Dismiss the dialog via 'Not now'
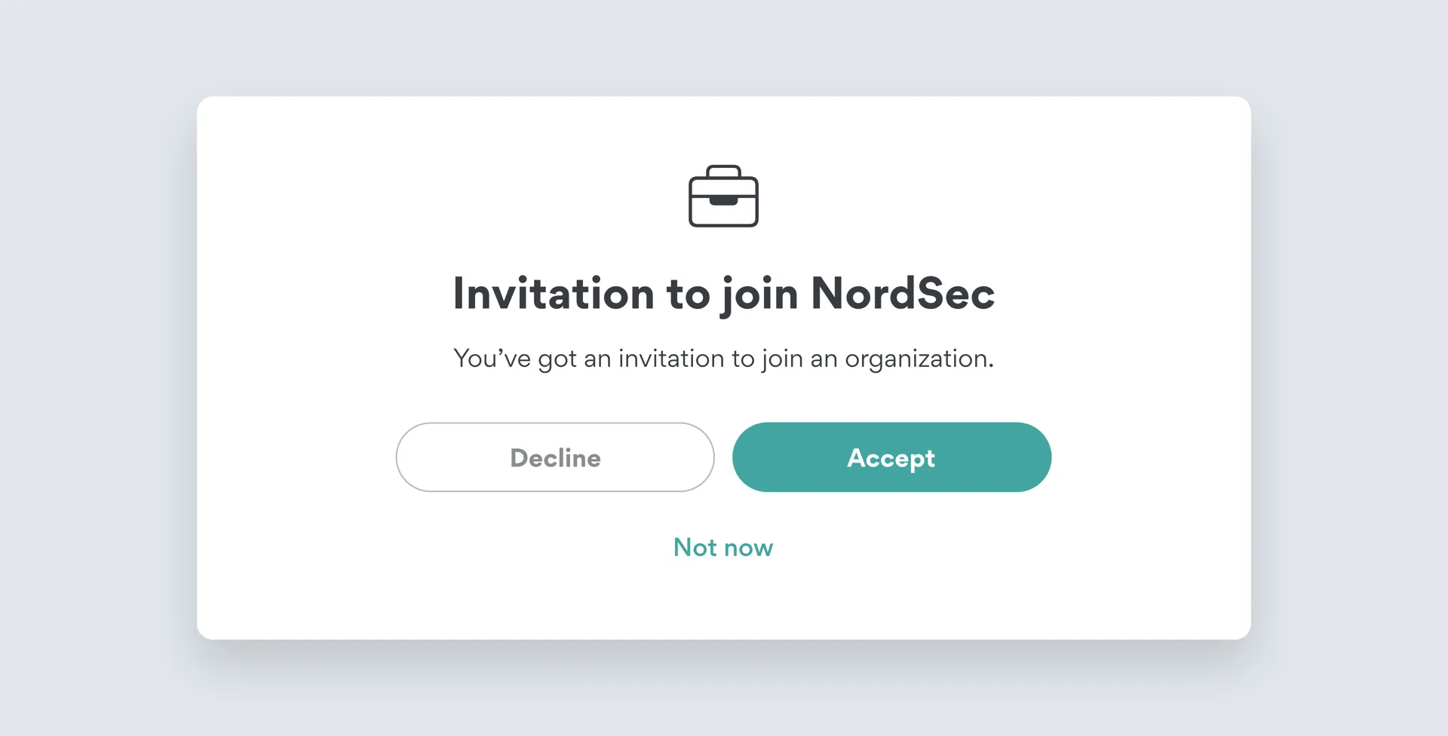 coord(723,548)
